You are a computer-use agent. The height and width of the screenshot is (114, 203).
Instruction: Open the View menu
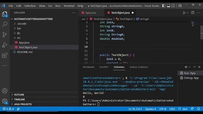tap(42, 6)
